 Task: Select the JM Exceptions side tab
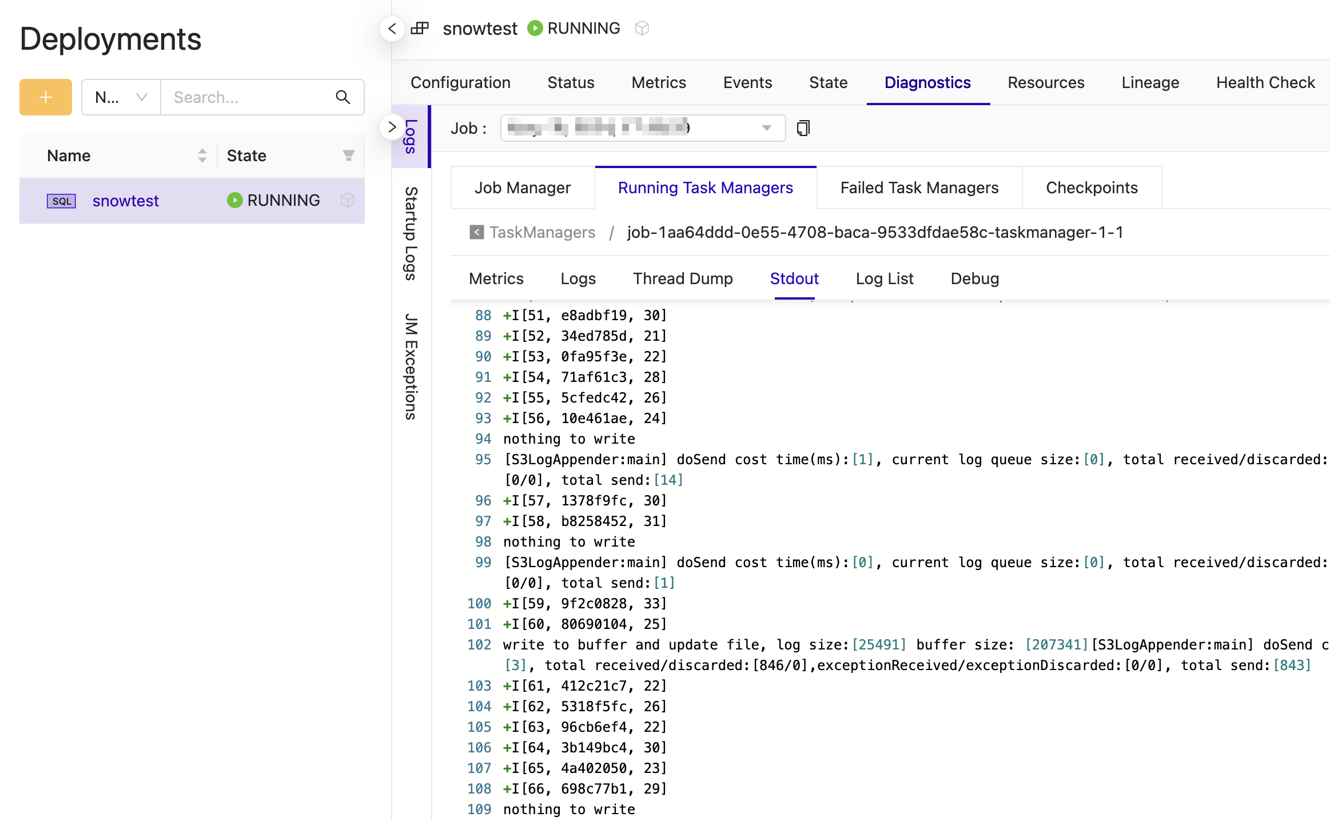tap(411, 366)
